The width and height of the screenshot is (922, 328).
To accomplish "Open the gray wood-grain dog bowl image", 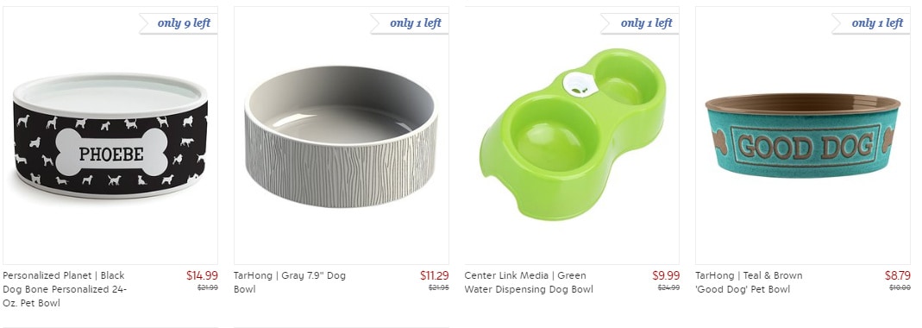I will [x=341, y=136].
